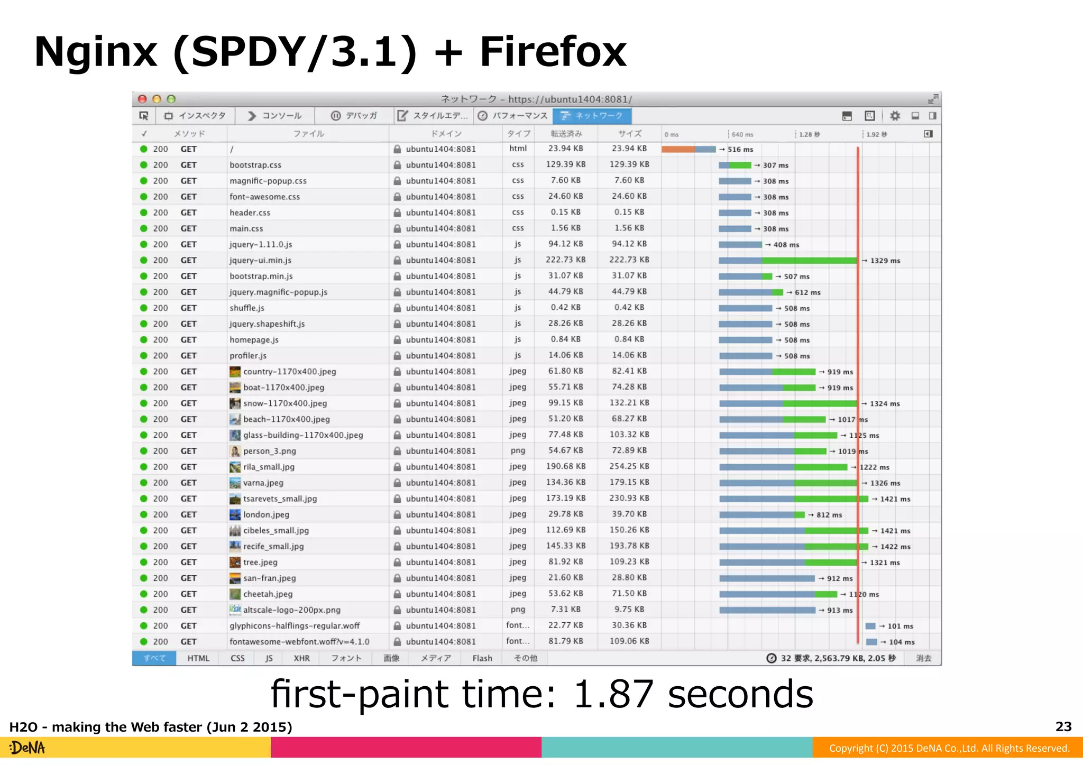
Task: Sort by the メソッド (Method) column header
Action: [x=189, y=134]
